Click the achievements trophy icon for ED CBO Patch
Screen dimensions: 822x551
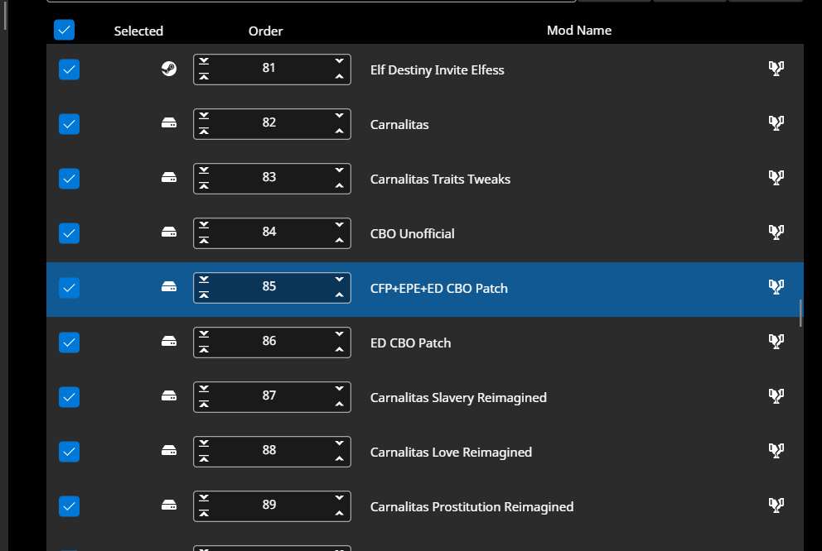click(x=776, y=342)
